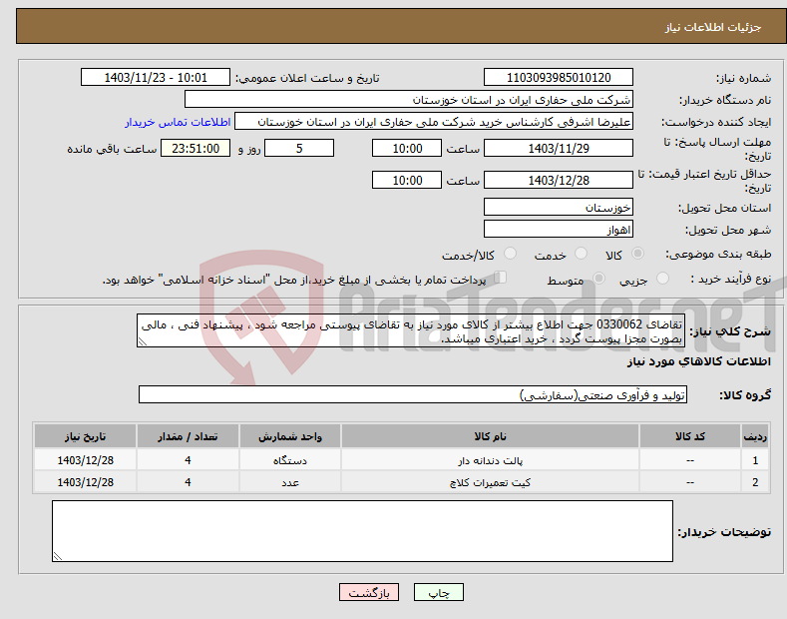This screenshot has width=787, height=619.
Task: Click the عدد unit cell
Action: 290,482
